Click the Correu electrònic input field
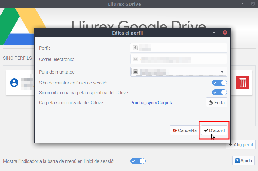This screenshot has width=258, height=171. pyautogui.click(x=182, y=59)
